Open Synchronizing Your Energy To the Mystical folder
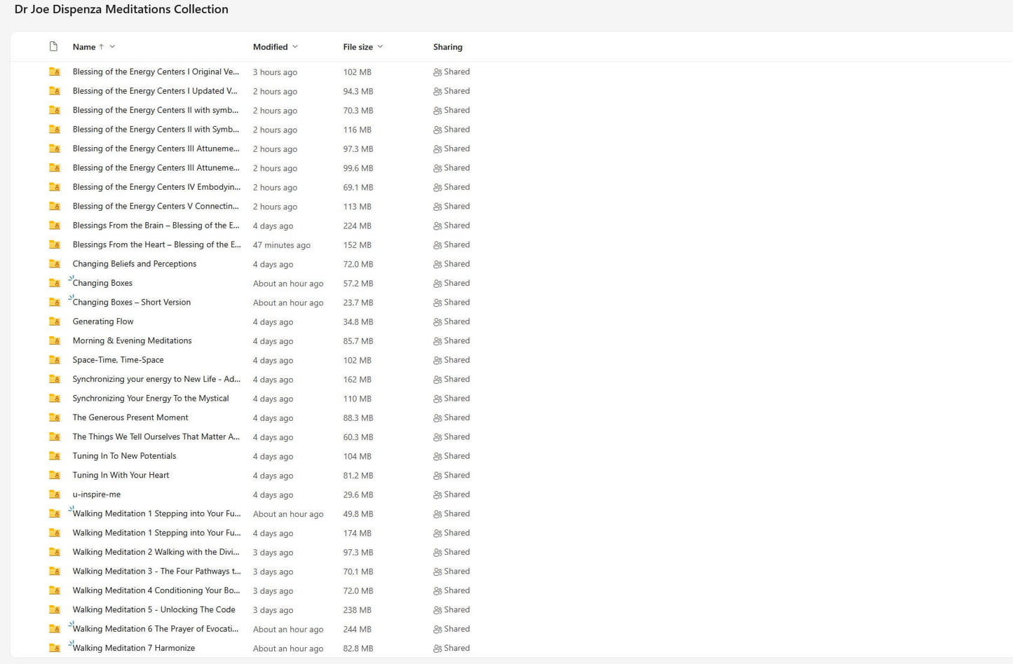This screenshot has height=664, width=1013. 151,399
